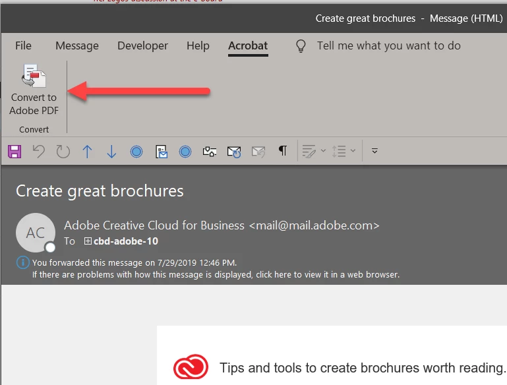
Task: Click the AC sender avatar
Action: [x=36, y=233]
